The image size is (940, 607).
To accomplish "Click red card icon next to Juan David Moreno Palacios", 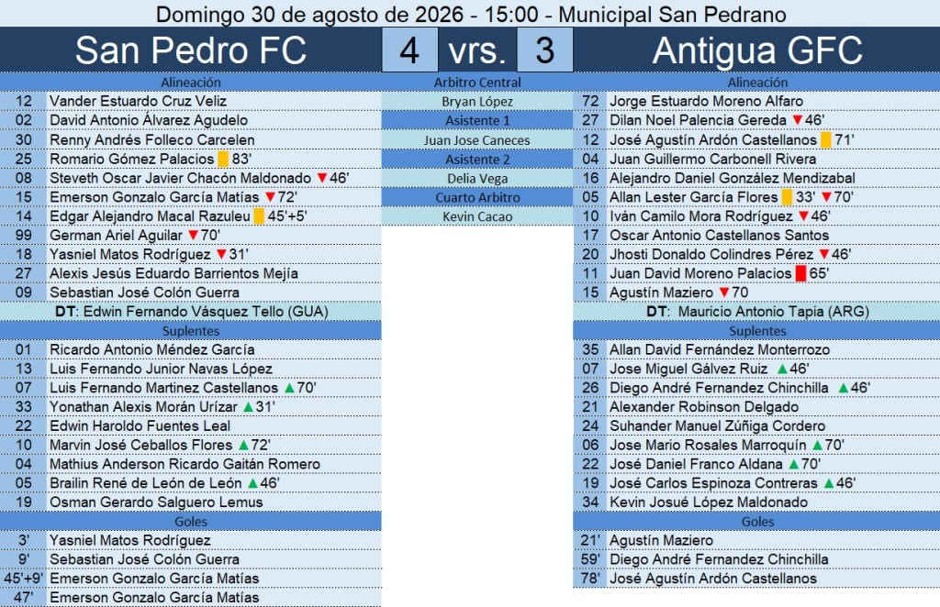I will point(800,273).
